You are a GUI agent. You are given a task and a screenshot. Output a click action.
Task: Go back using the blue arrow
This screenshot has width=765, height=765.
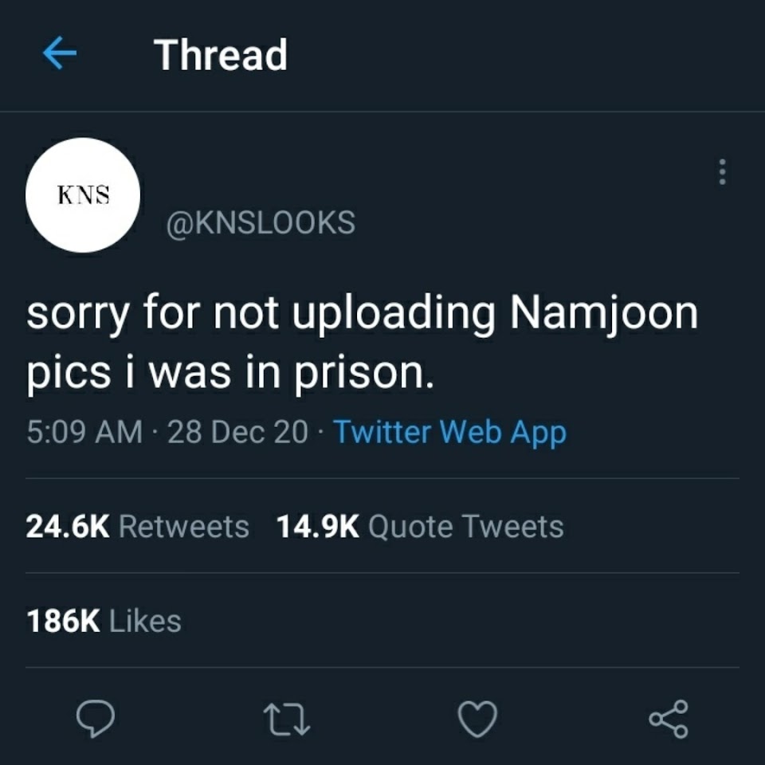[60, 53]
